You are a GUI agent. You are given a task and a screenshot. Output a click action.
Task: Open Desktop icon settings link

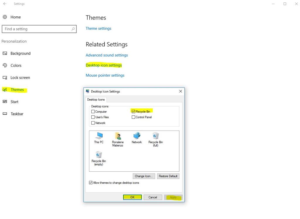[x=104, y=65]
